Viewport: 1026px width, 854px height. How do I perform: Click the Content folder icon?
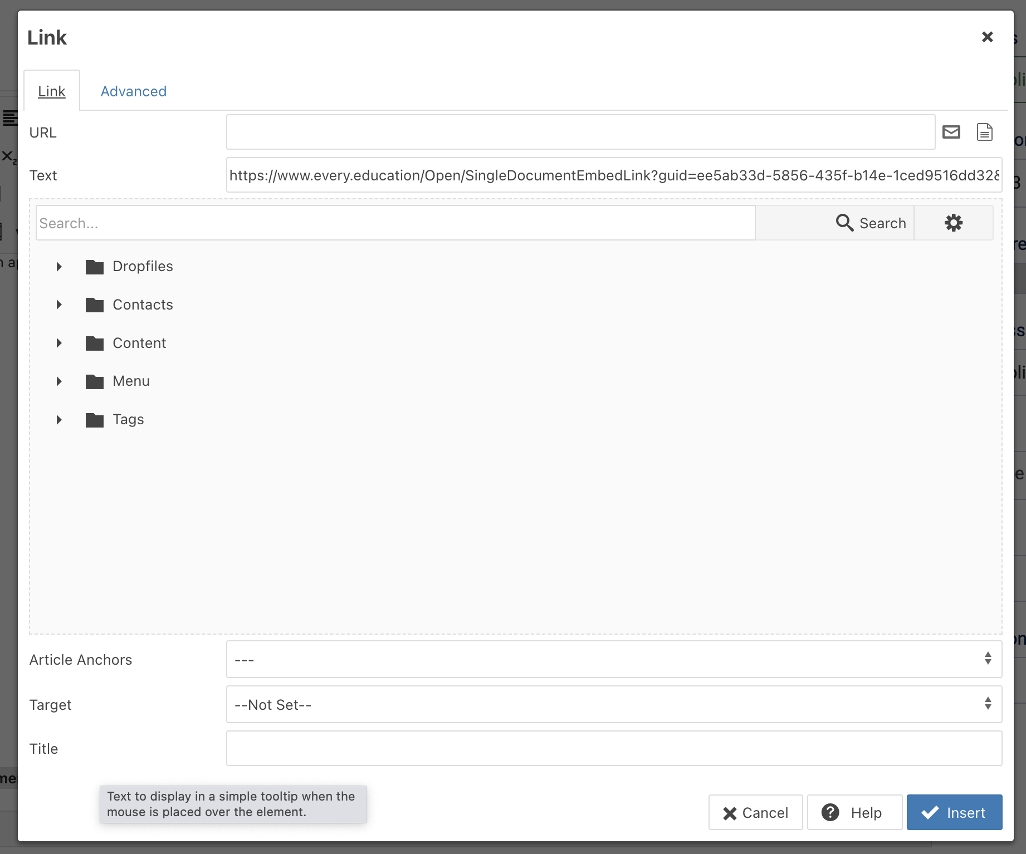click(x=95, y=343)
